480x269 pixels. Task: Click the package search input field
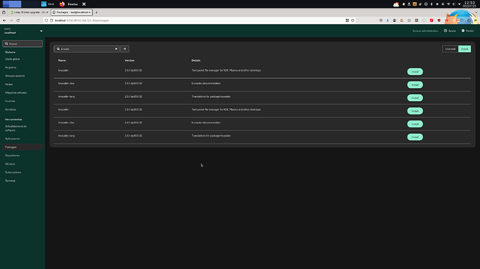[x=87, y=49]
